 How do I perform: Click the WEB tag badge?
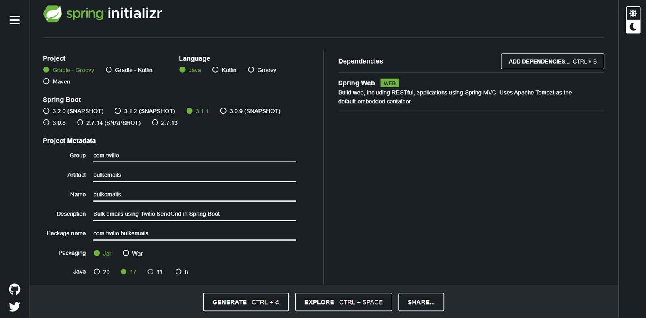(x=390, y=83)
